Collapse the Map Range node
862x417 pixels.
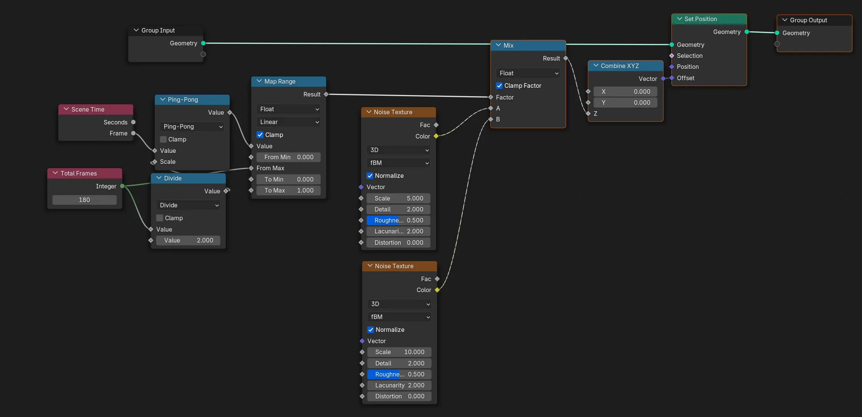click(259, 81)
